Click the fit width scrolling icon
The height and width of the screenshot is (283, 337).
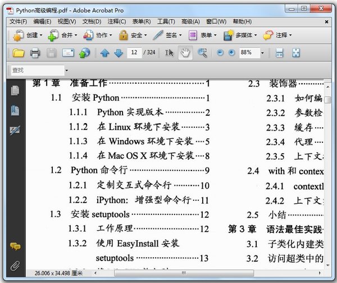(279, 53)
